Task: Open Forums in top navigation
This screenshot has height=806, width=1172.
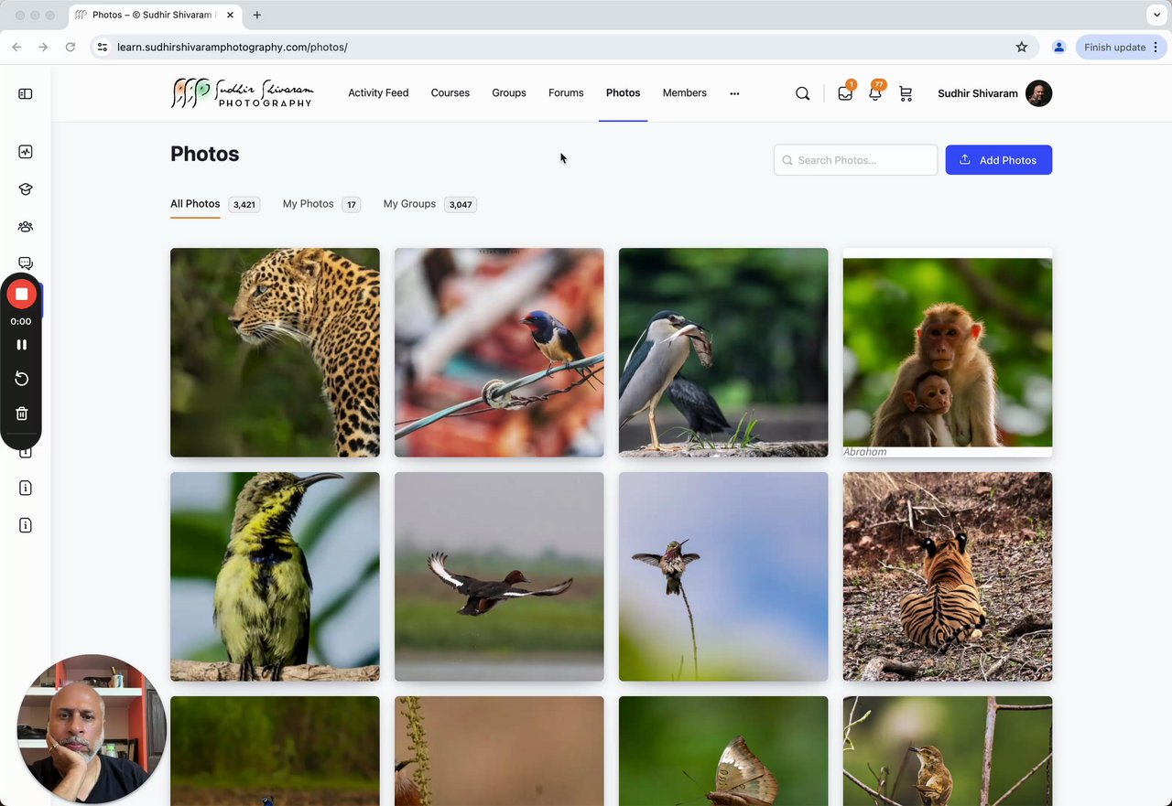Action: [566, 93]
